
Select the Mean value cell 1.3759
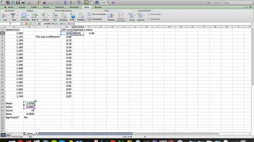click(x=29, y=103)
